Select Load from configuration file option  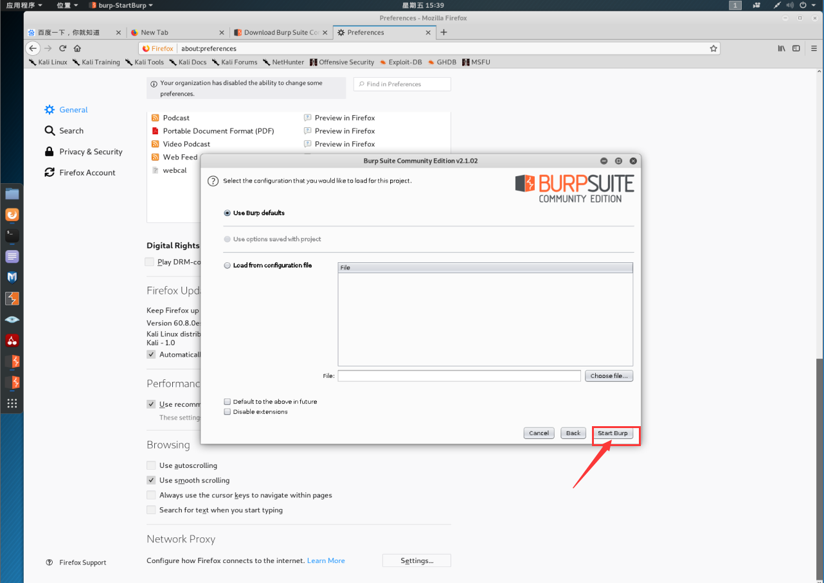[x=227, y=265]
